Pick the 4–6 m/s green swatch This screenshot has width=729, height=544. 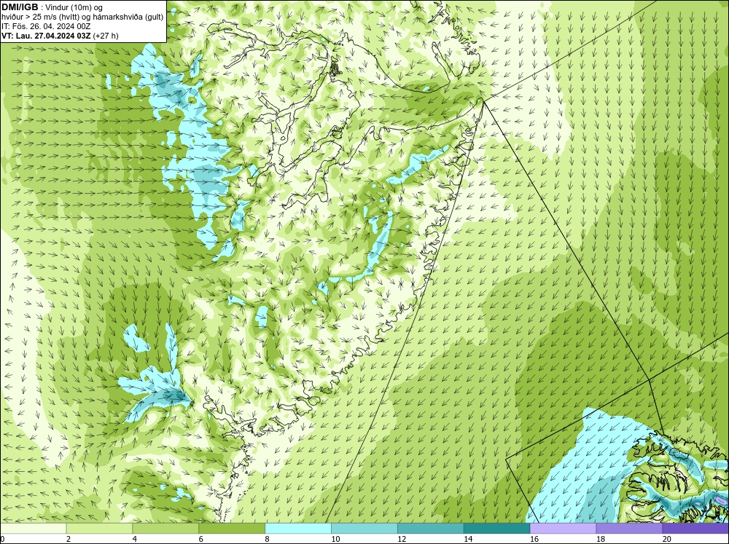click(165, 529)
